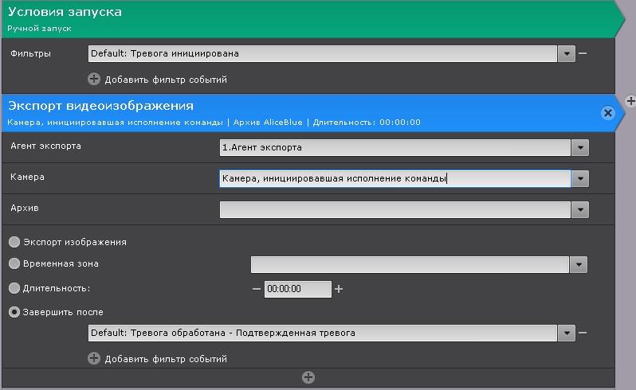
Task: Select the Завершить после radio button
Action: (x=14, y=312)
